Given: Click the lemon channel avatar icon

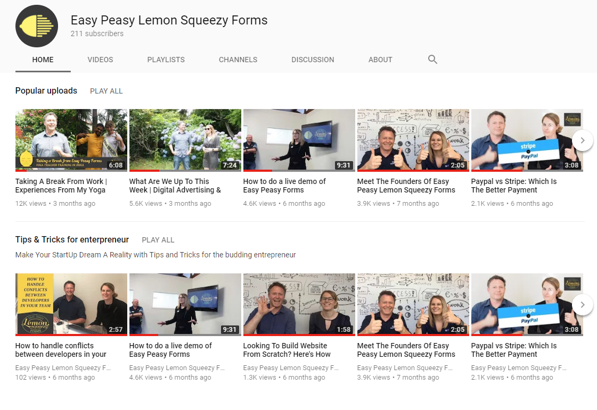Looking at the screenshot, I should tap(37, 26).
